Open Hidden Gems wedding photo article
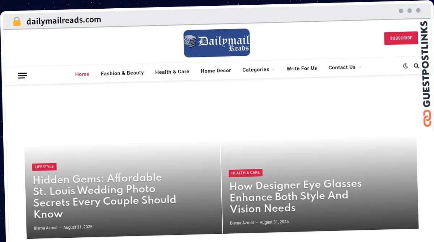This screenshot has width=434, height=242. [x=105, y=195]
